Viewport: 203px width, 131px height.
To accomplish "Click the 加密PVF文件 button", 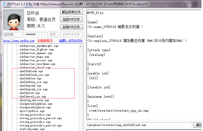I will click(x=71, y=20).
